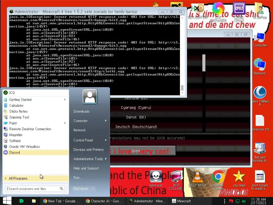Expand All Programs list
Image resolution: width=273 pixels, height=205 pixels.
[x=35, y=179]
